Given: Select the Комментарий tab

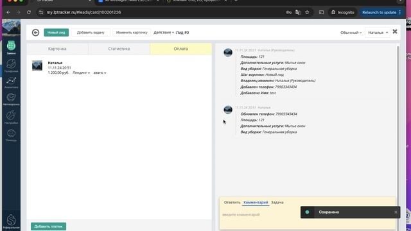Looking at the screenshot, I should point(256,203).
